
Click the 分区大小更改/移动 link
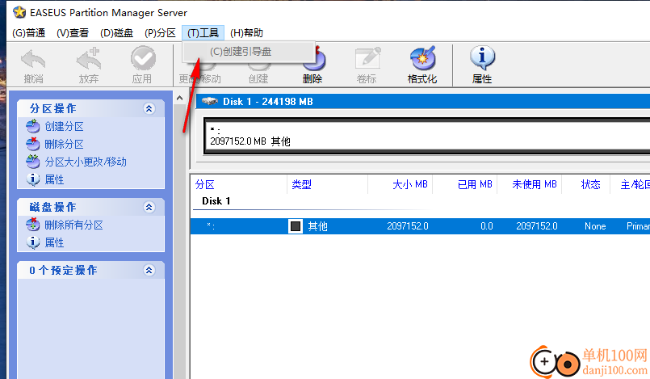pos(86,162)
